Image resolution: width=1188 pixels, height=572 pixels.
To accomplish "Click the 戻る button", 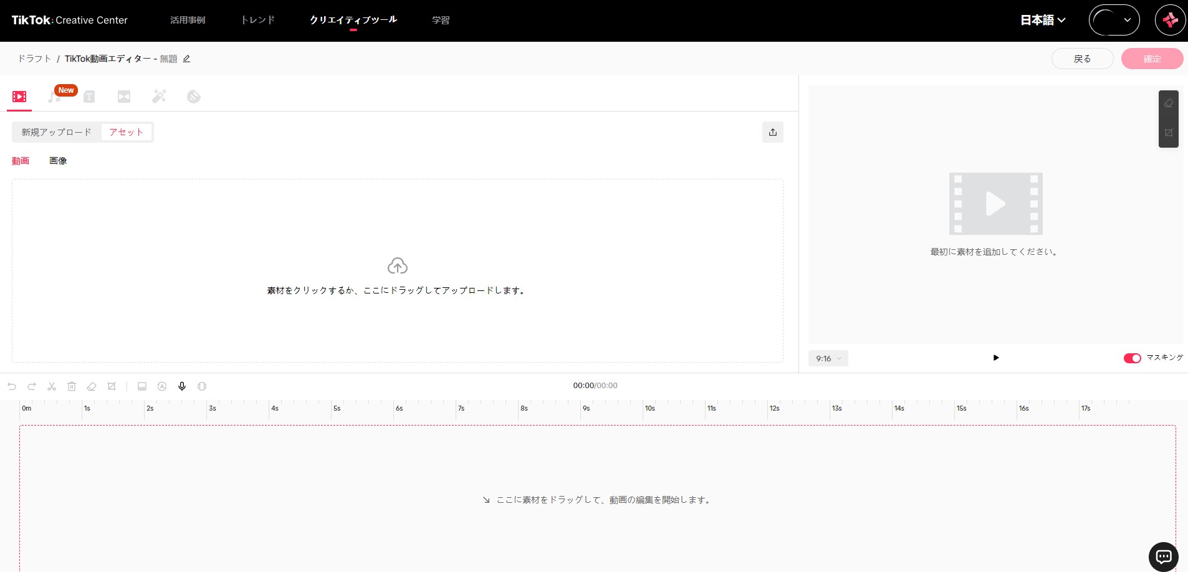I will click(1083, 58).
